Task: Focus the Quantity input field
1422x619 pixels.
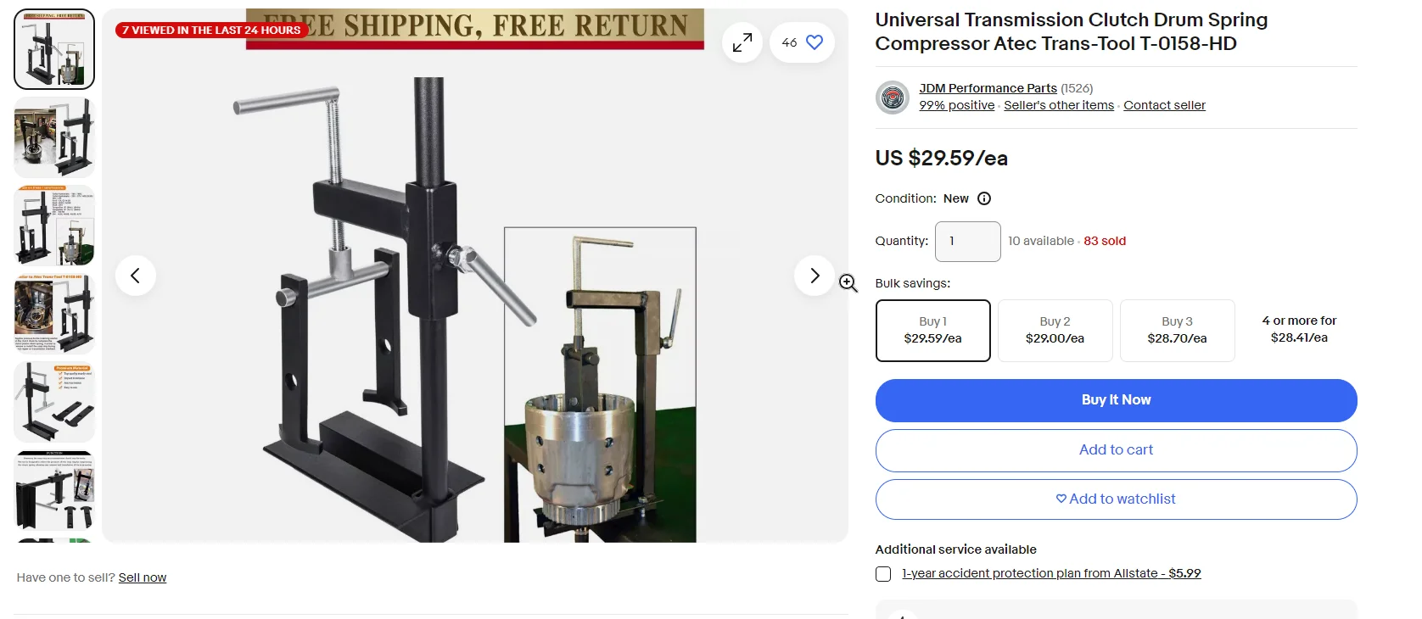Action: (968, 242)
